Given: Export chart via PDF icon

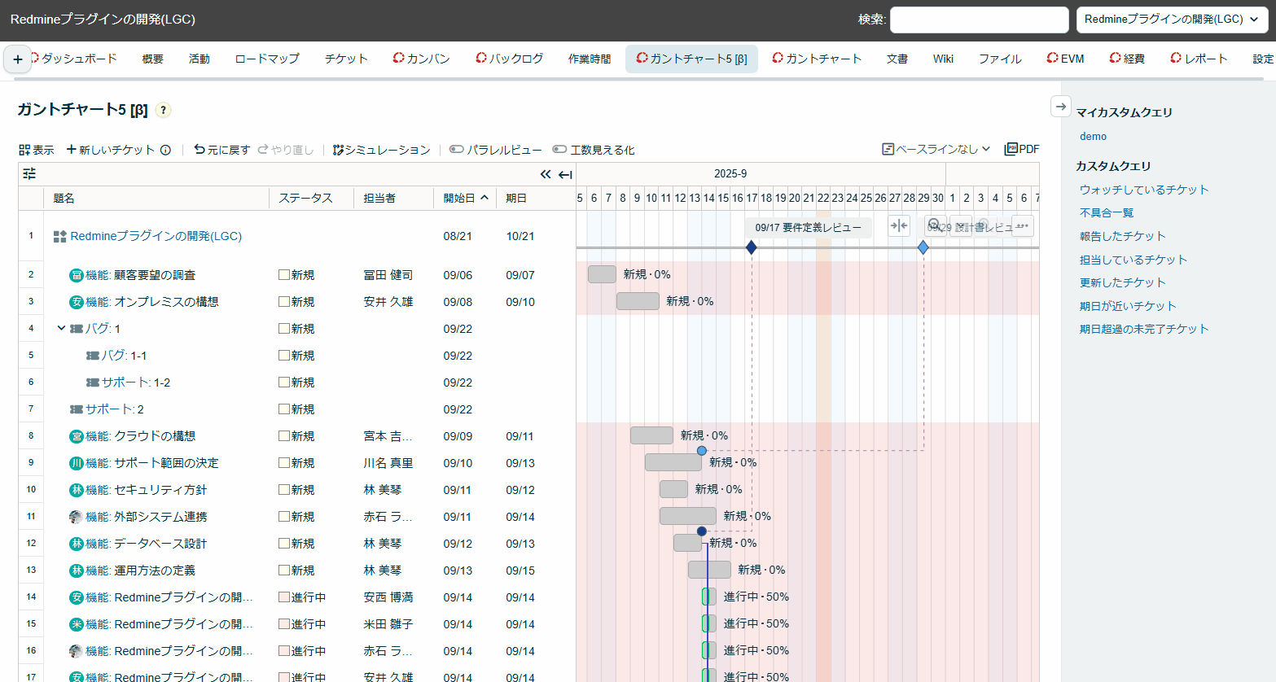Looking at the screenshot, I should 1022,149.
